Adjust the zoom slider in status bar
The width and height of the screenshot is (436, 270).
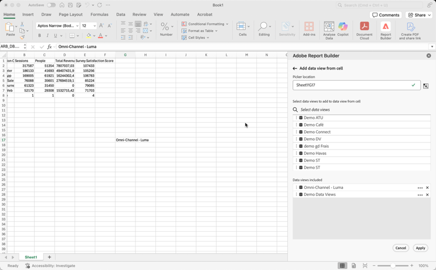(392, 265)
